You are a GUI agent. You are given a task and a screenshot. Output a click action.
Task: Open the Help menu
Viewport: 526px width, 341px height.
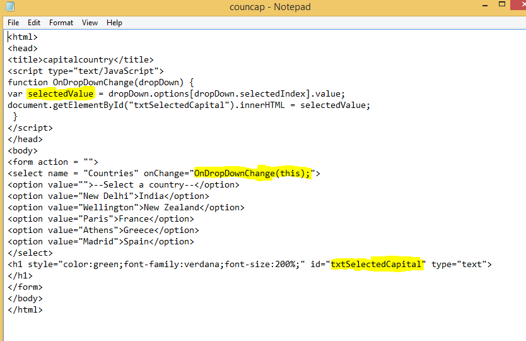114,23
